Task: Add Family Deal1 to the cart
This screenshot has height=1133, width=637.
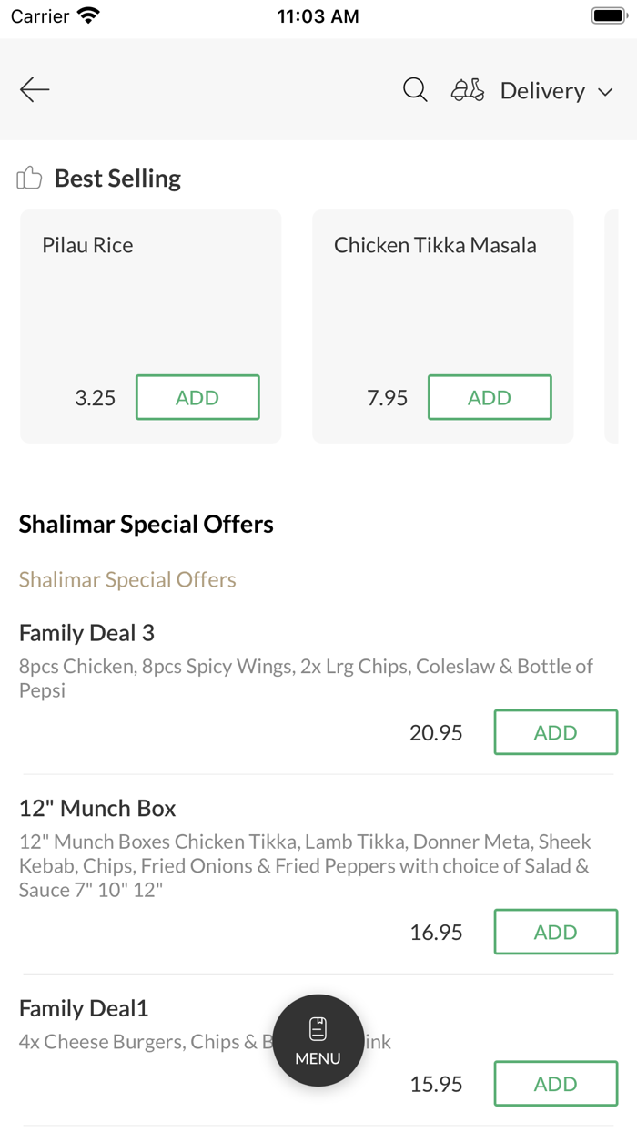Action: pos(555,1084)
